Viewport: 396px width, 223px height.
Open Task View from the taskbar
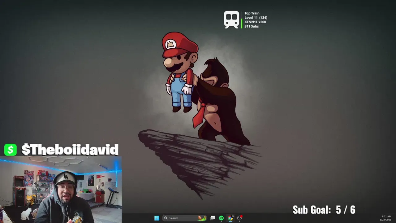click(x=212, y=218)
